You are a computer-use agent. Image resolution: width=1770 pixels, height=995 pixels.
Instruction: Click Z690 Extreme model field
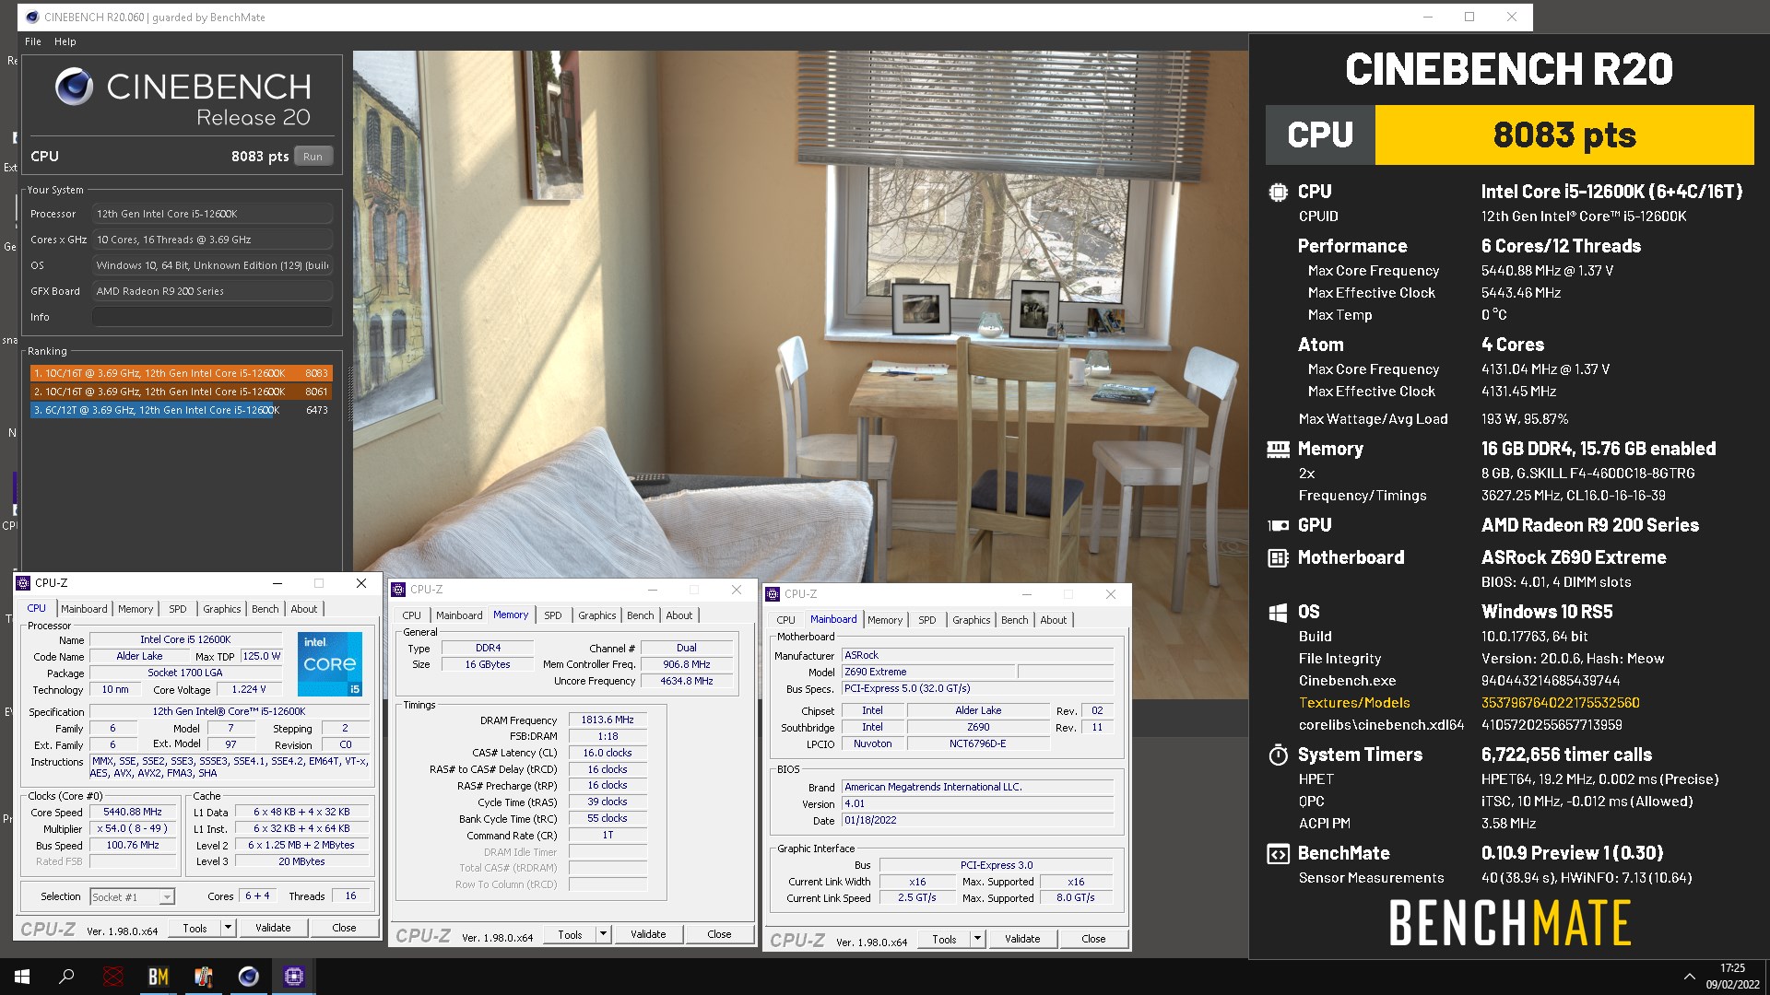(x=927, y=672)
